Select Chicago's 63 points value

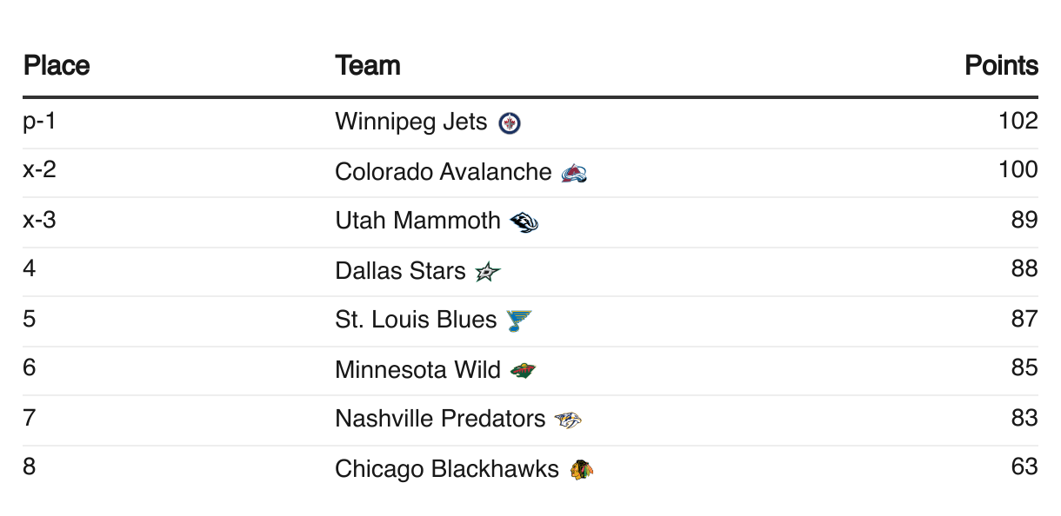pyautogui.click(x=1024, y=466)
